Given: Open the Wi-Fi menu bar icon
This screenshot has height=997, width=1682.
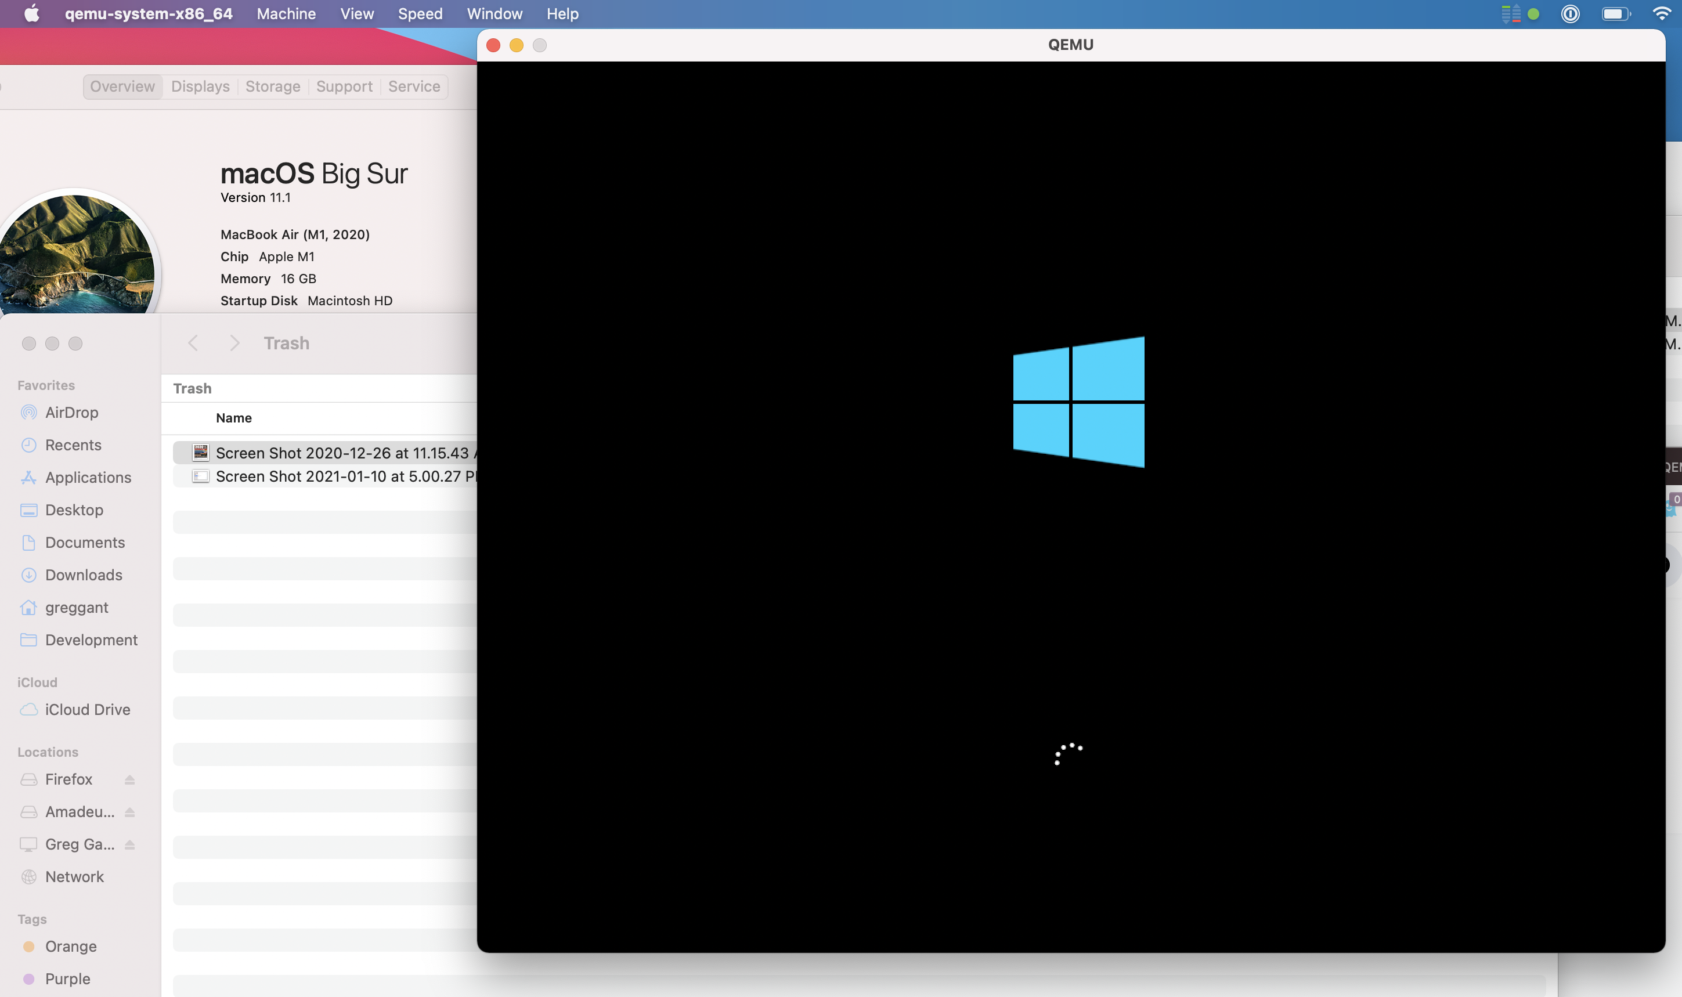Looking at the screenshot, I should [x=1662, y=13].
